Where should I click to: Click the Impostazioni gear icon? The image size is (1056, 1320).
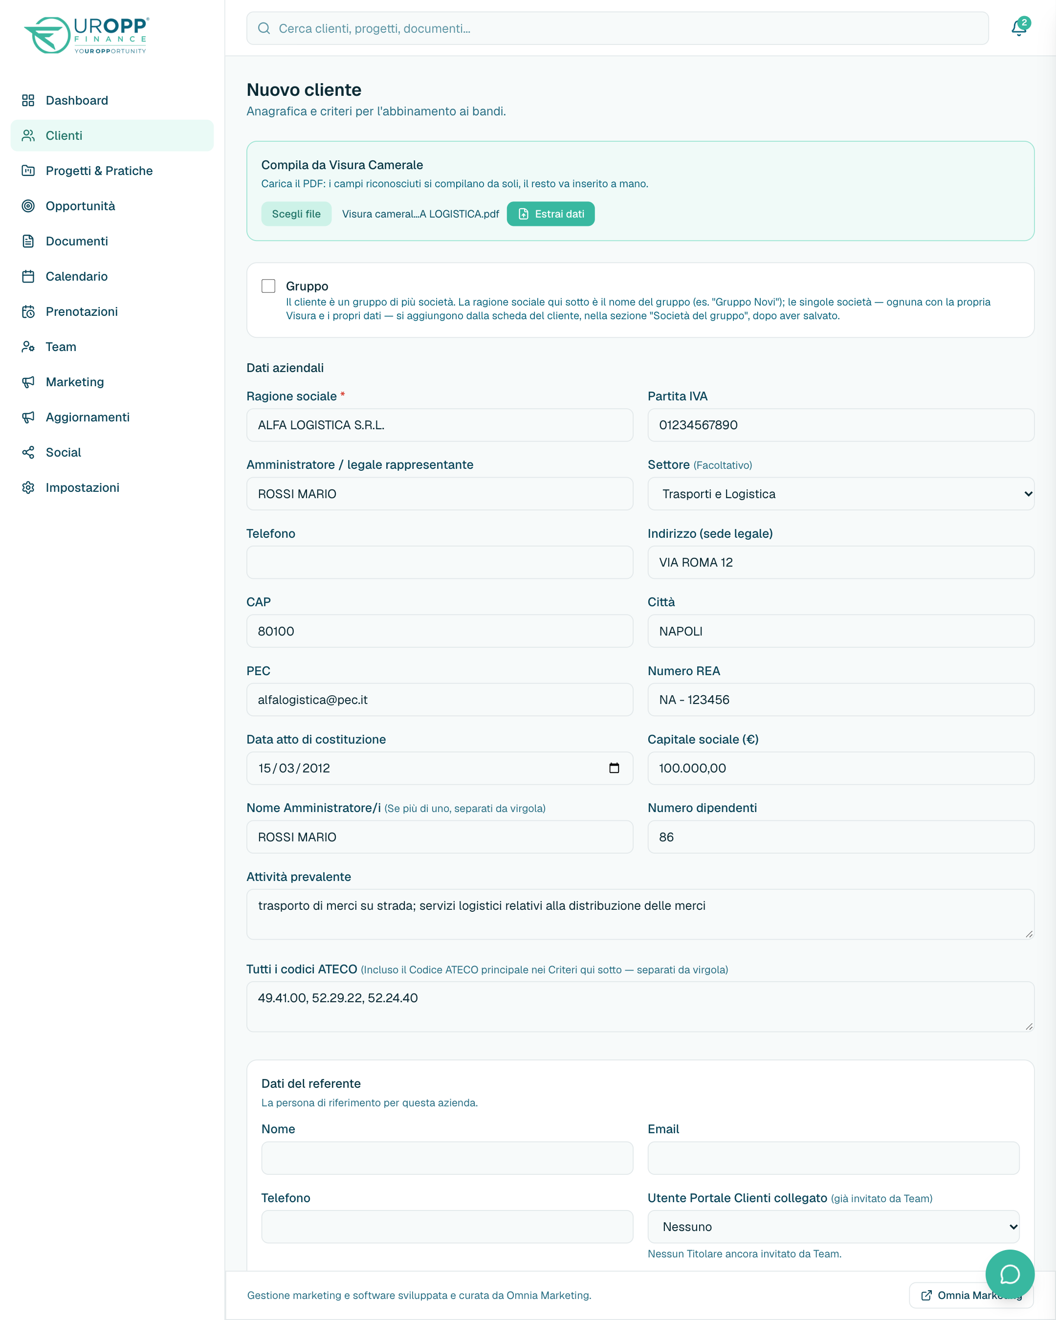(28, 487)
